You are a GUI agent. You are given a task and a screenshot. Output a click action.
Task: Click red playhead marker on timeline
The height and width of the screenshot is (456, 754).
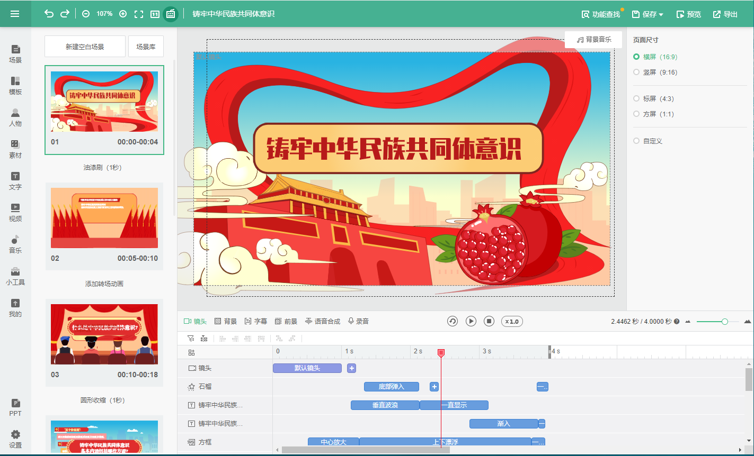coord(441,352)
